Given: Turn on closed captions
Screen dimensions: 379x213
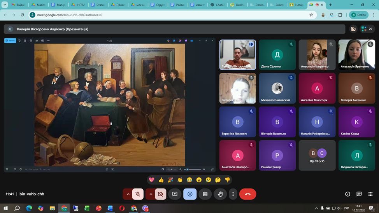Looking at the screenshot, I should click(205, 194).
